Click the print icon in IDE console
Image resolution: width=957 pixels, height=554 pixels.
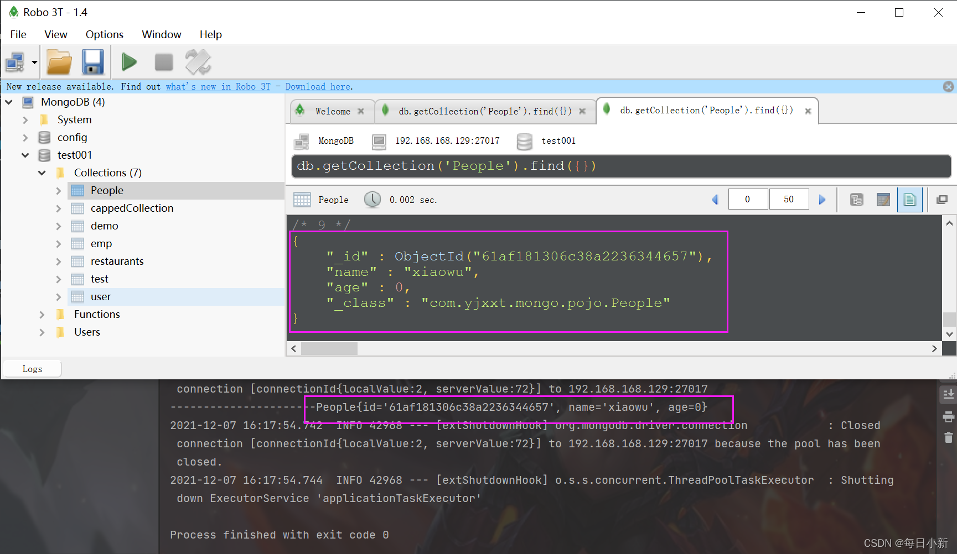[x=948, y=417]
